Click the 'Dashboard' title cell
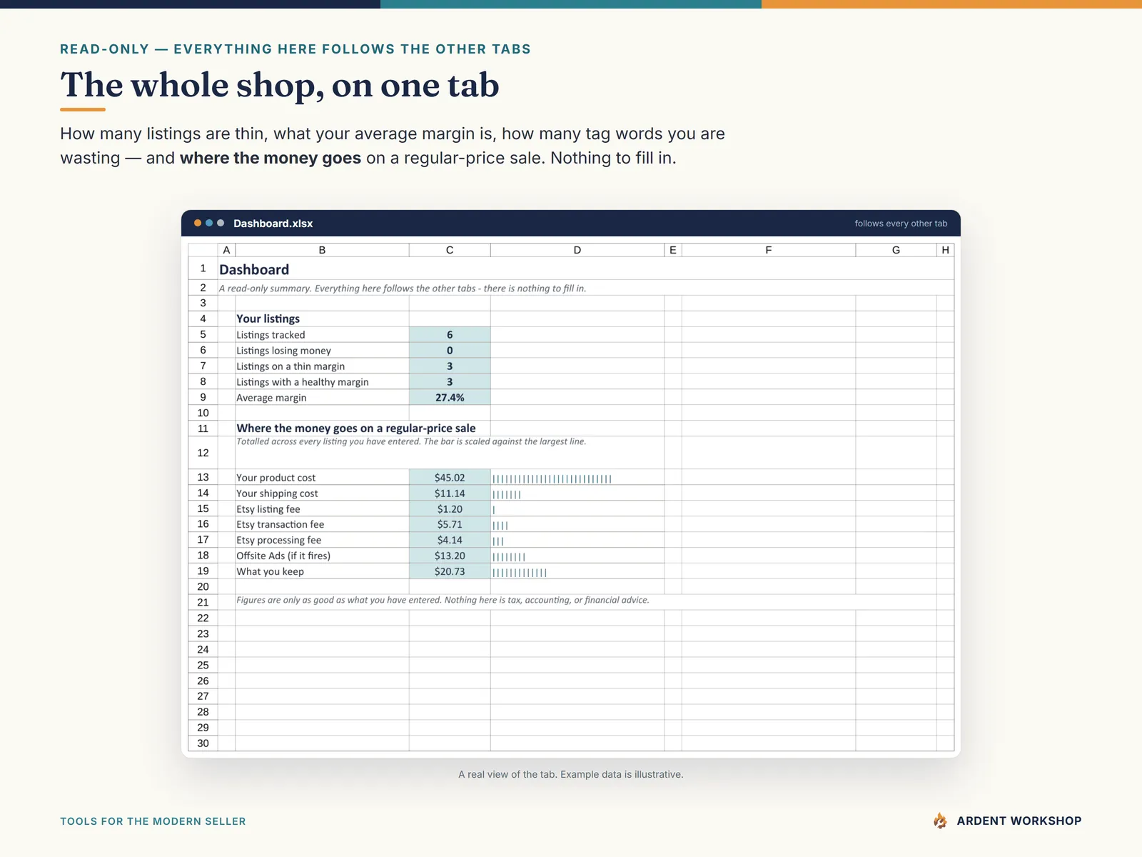 (x=254, y=269)
